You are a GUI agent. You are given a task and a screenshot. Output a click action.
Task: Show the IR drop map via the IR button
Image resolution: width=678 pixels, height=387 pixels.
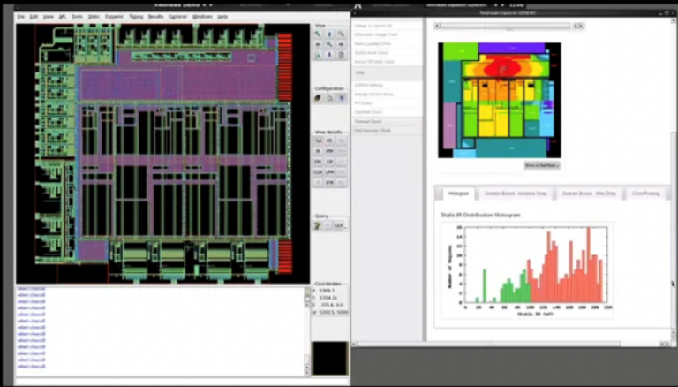[x=318, y=151]
